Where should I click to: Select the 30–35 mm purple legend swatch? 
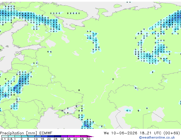[64, 136]
